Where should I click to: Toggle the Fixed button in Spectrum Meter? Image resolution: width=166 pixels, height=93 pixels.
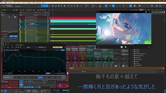[63, 50]
